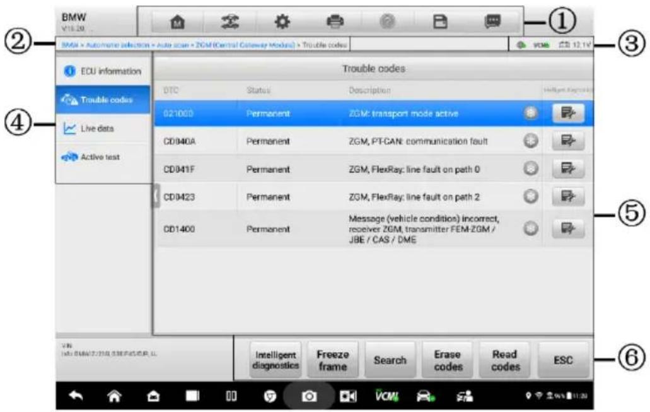Select DTC cell CD040A
The image size is (650, 412).
[x=180, y=141]
